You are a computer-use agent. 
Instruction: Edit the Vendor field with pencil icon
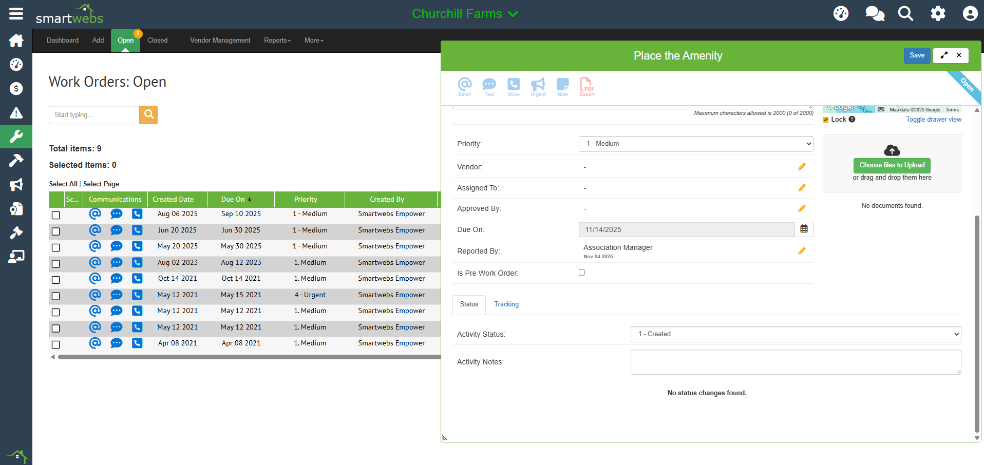pos(802,167)
